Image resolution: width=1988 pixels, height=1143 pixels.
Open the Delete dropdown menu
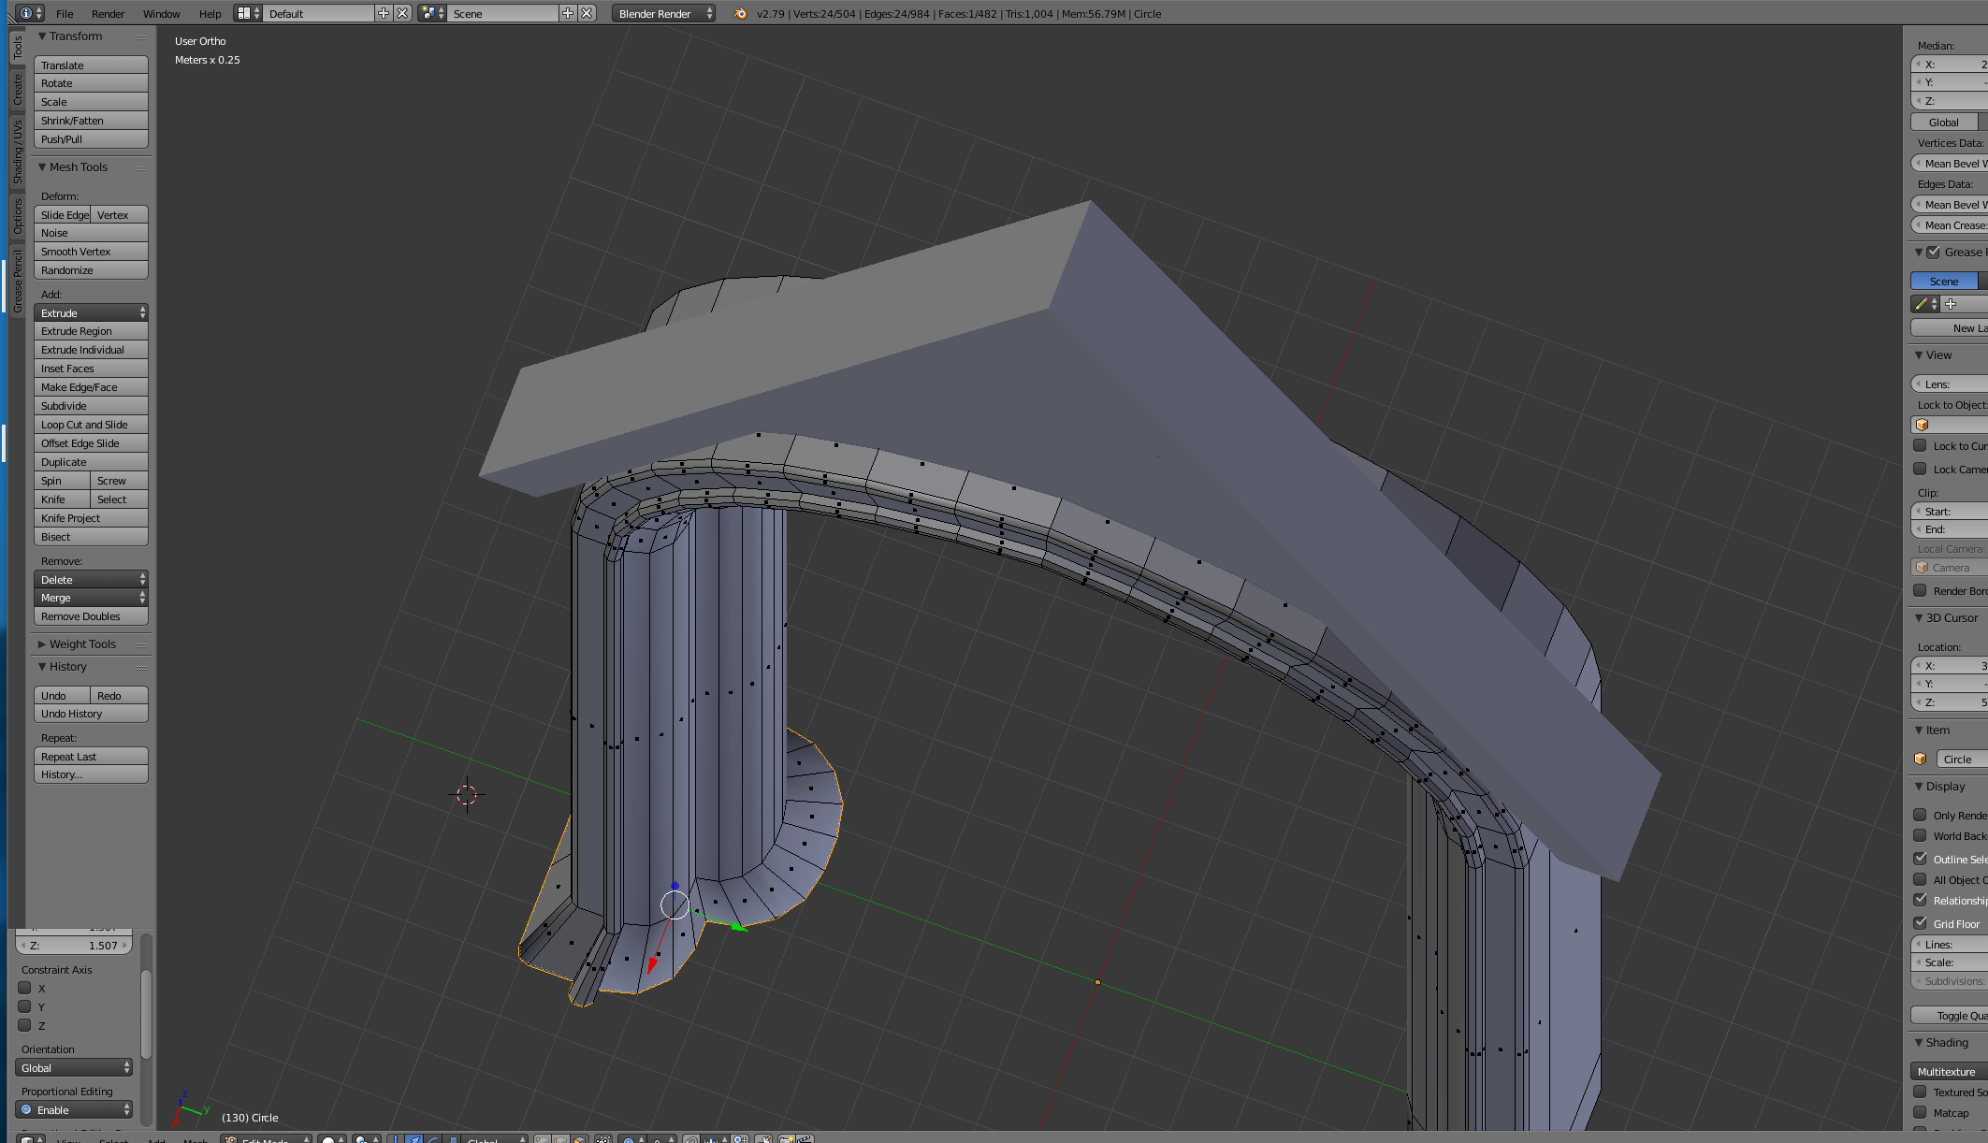91,580
